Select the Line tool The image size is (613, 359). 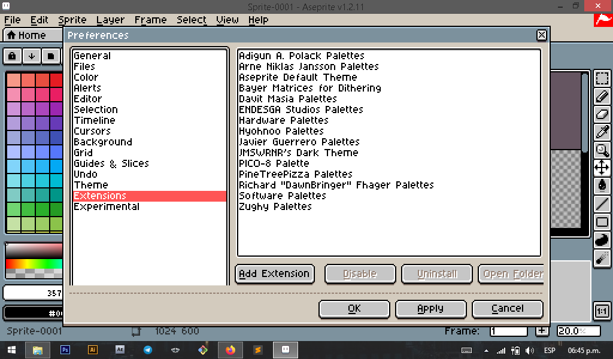[602, 203]
